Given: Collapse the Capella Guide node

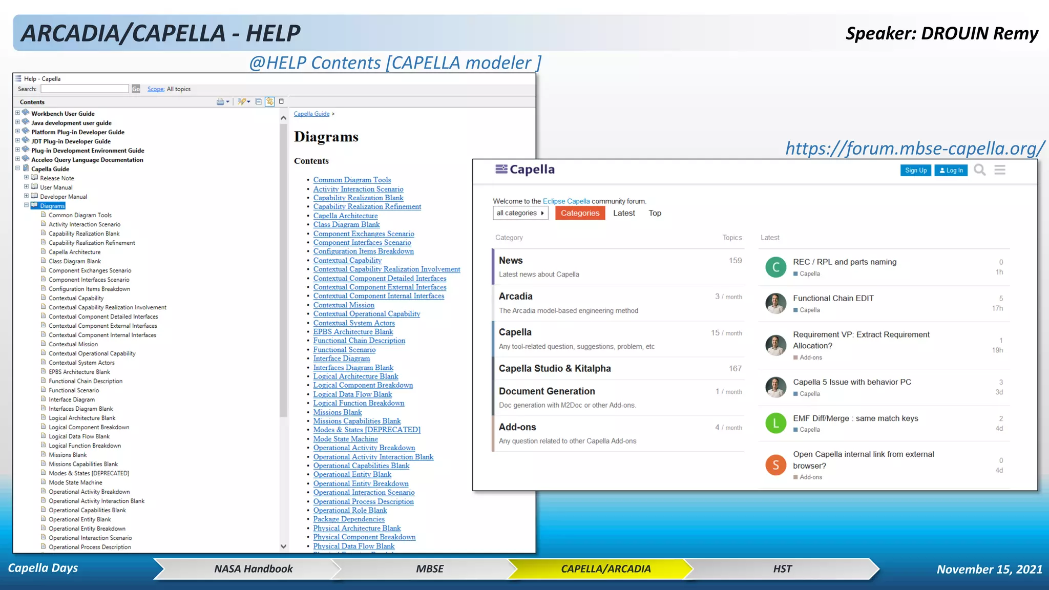Looking at the screenshot, I should (17, 168).
